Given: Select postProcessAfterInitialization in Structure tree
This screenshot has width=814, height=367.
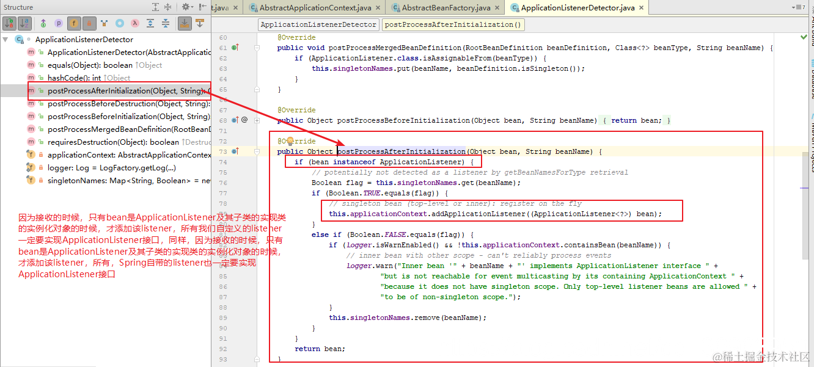Looking at the screenshot, I should 128,91.
